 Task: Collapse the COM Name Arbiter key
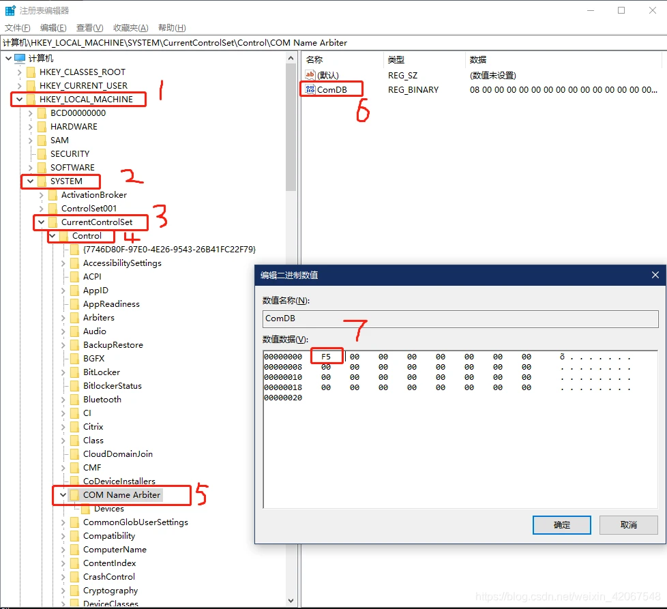(63, 495)
